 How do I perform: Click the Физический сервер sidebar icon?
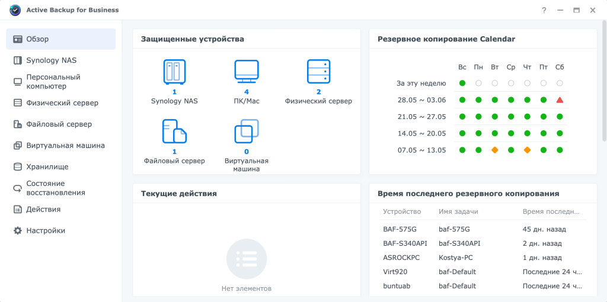pyautogui.click(x=18, y=103)
